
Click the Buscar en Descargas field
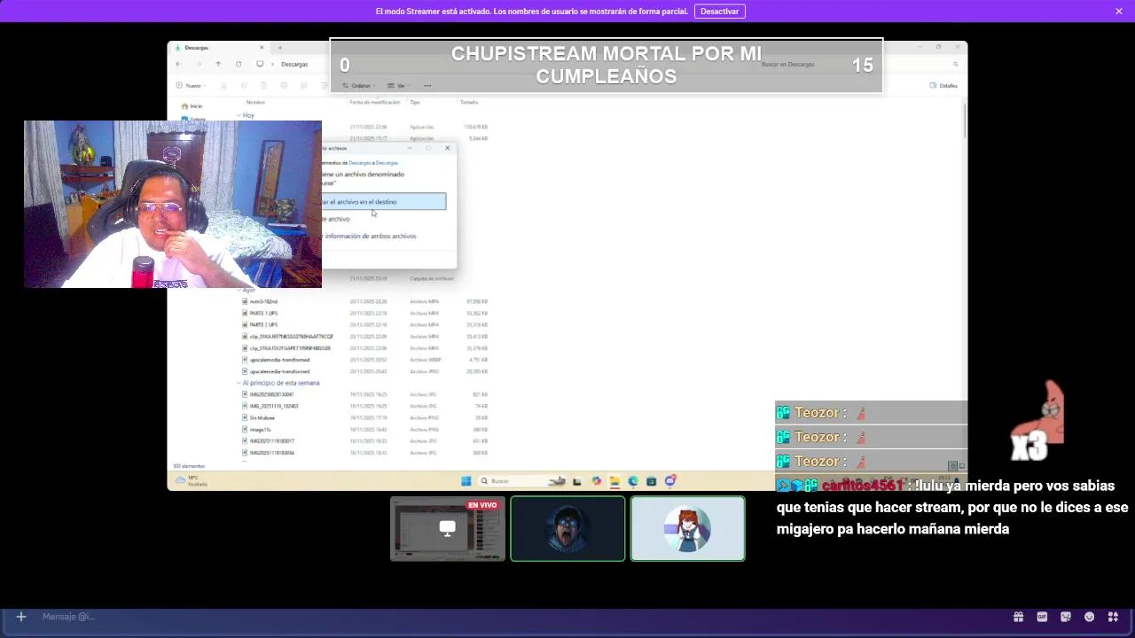(x=858, y=64)
